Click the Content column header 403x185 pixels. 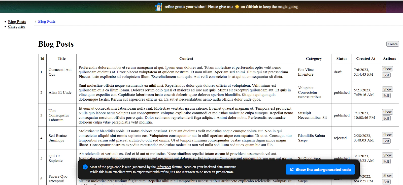[186, 58]
